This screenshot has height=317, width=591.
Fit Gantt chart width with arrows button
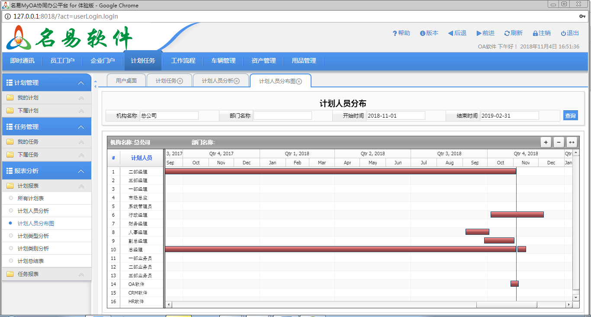(572, 142)
